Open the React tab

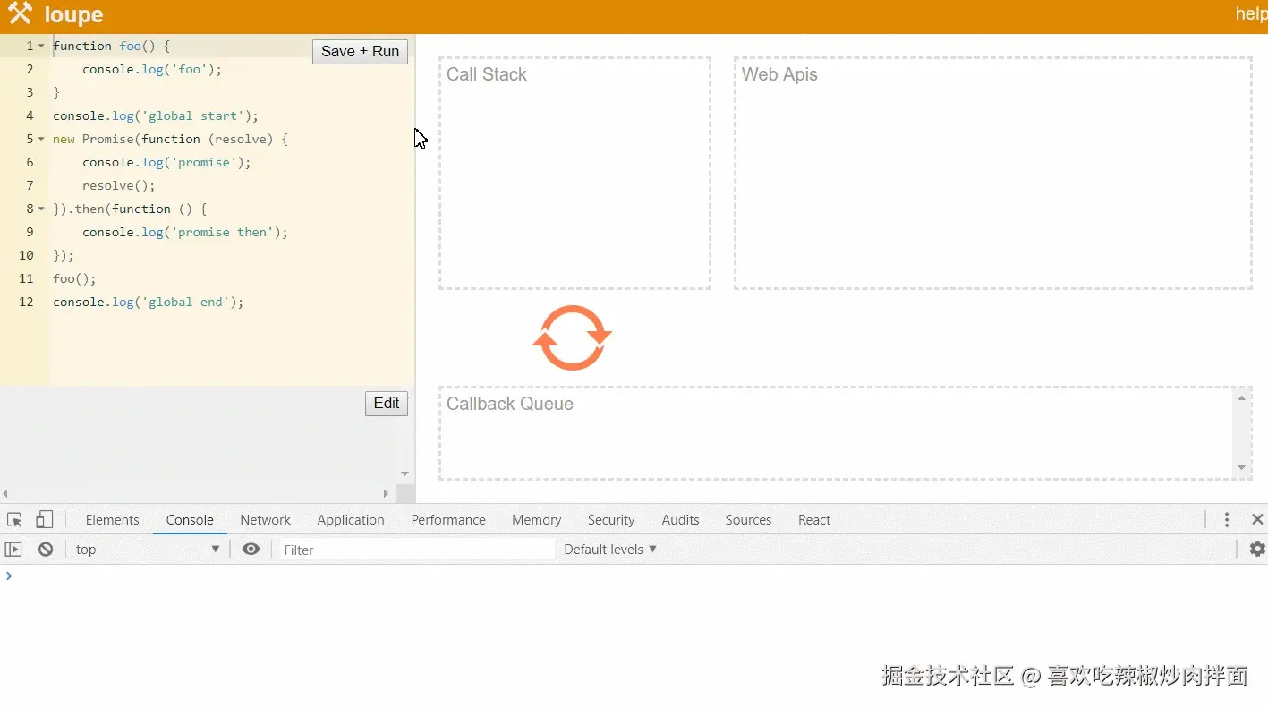[x=814, y=520]
